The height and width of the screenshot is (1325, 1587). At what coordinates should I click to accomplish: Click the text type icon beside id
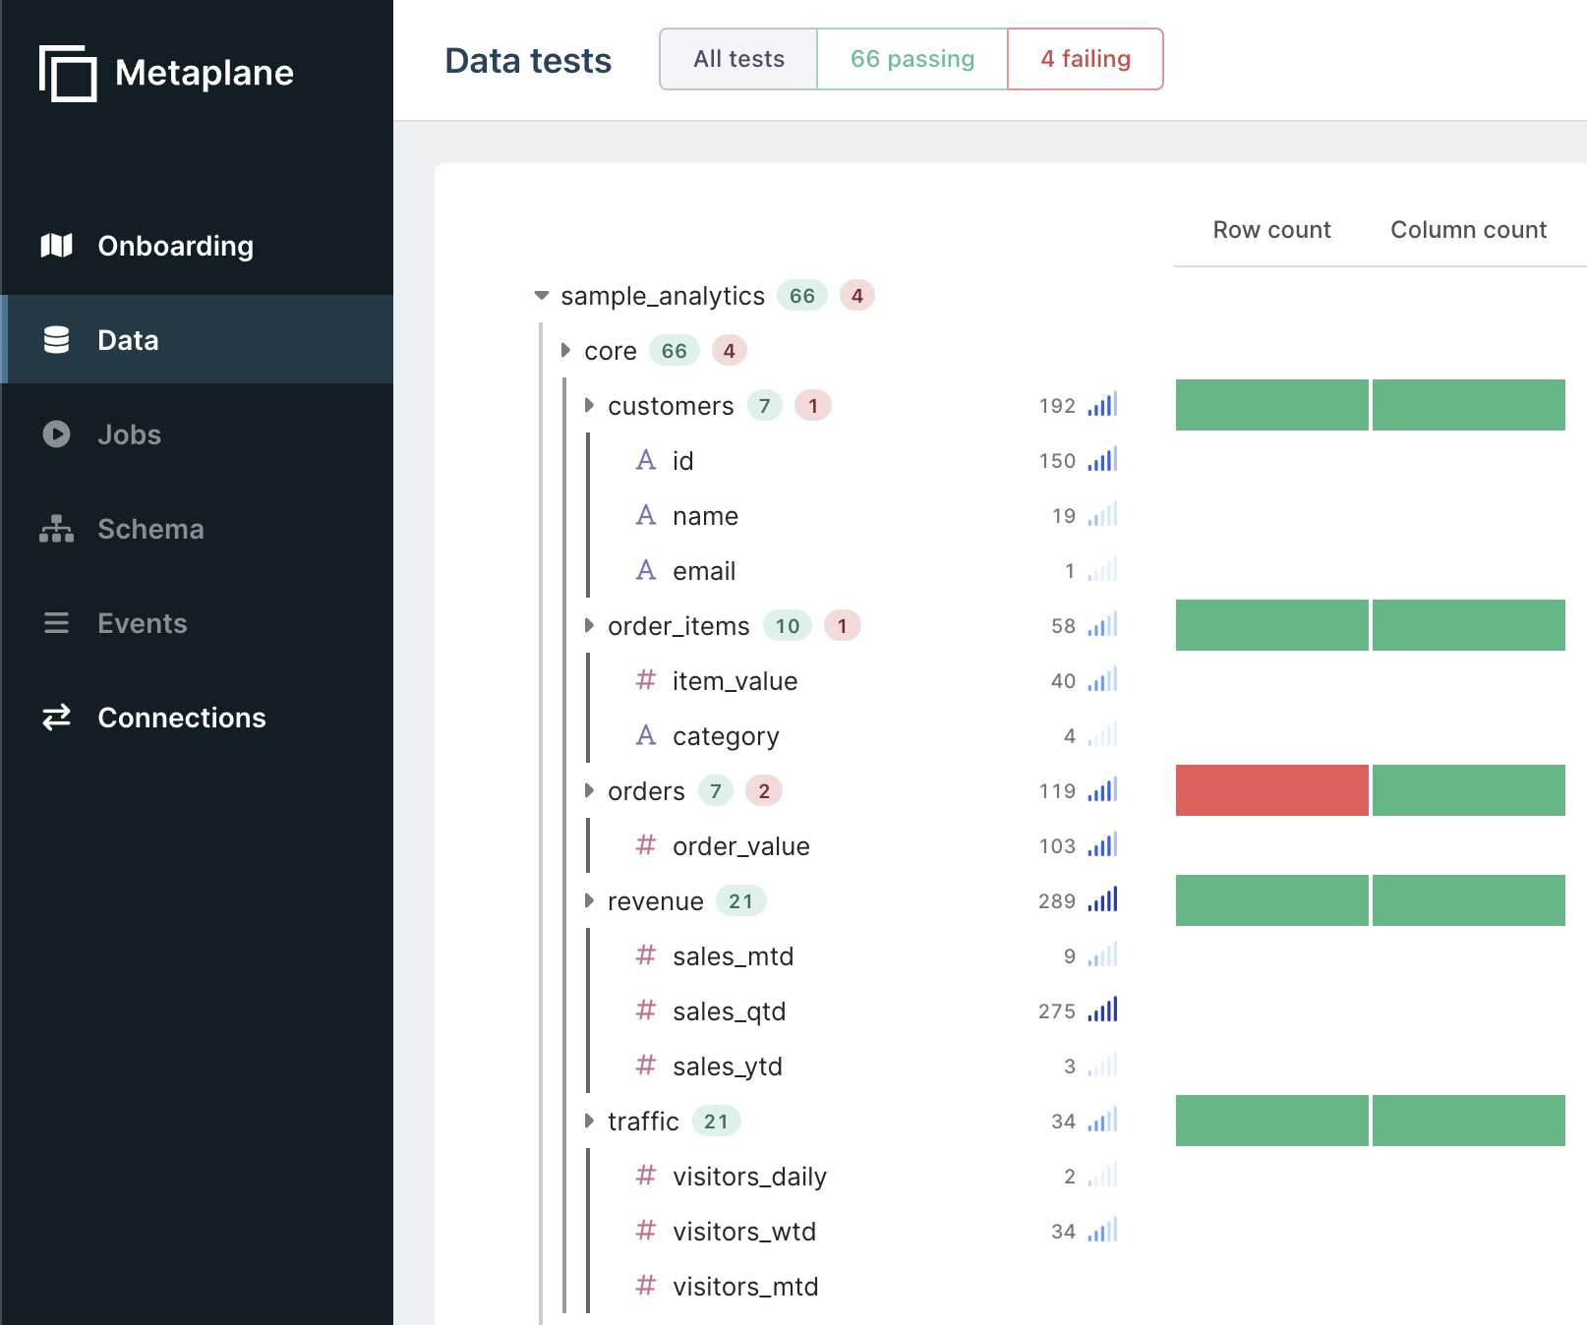pos(646,460)
